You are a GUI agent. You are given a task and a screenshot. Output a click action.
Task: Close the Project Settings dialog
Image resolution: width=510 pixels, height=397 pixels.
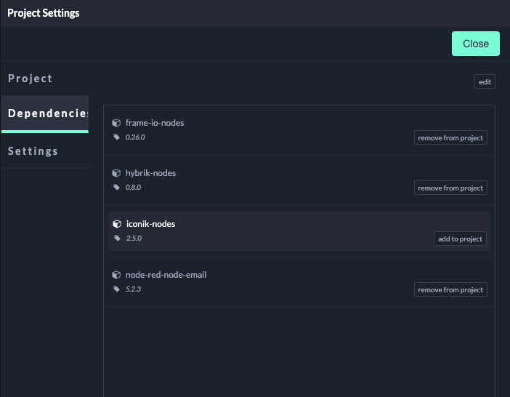point(476,44)
